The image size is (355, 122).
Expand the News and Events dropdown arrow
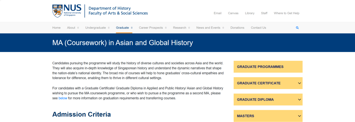[x=223, y=28]
